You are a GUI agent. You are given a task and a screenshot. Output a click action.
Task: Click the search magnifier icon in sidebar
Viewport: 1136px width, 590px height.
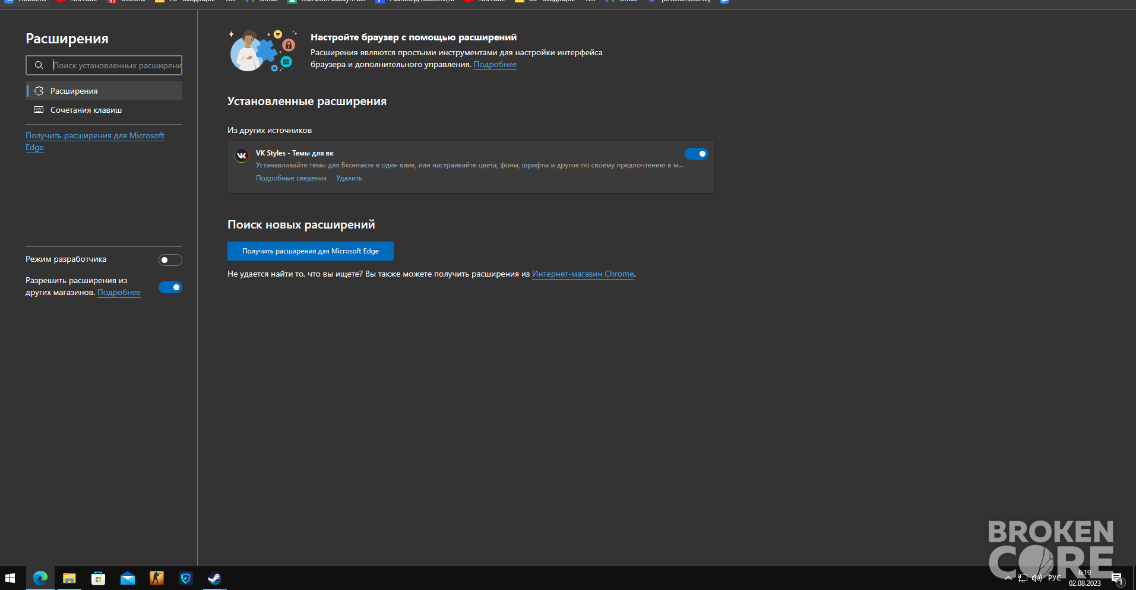click(39, 65)
